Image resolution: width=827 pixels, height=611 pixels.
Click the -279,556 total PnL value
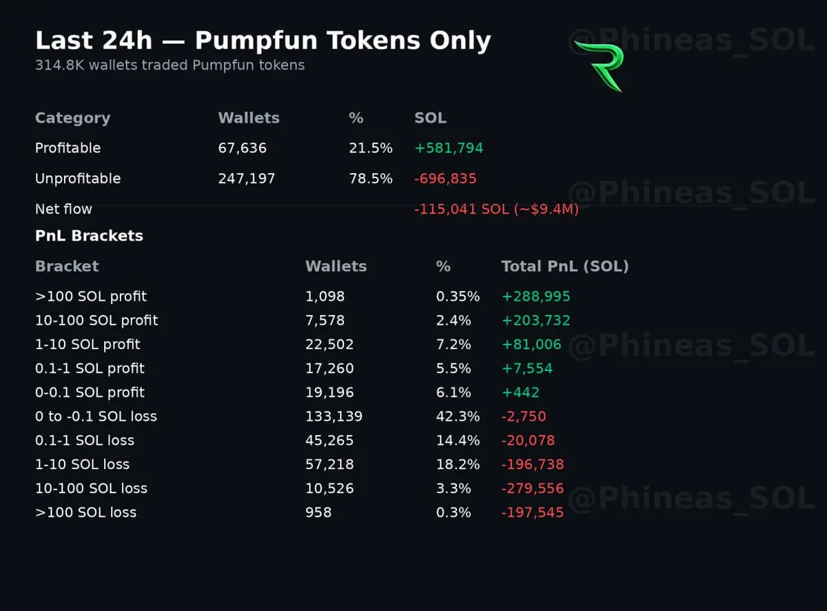[533, 488]
